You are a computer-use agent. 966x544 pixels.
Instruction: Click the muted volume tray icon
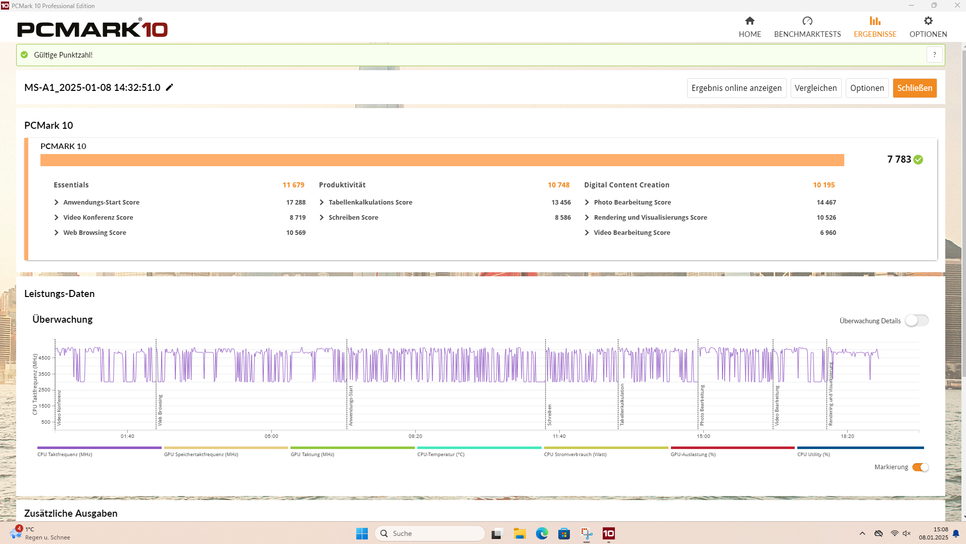(x=907, y=533)
